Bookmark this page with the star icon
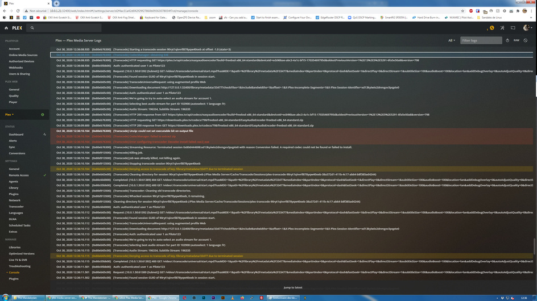Viewport: 537px width, 301px height. pos(462,11)
